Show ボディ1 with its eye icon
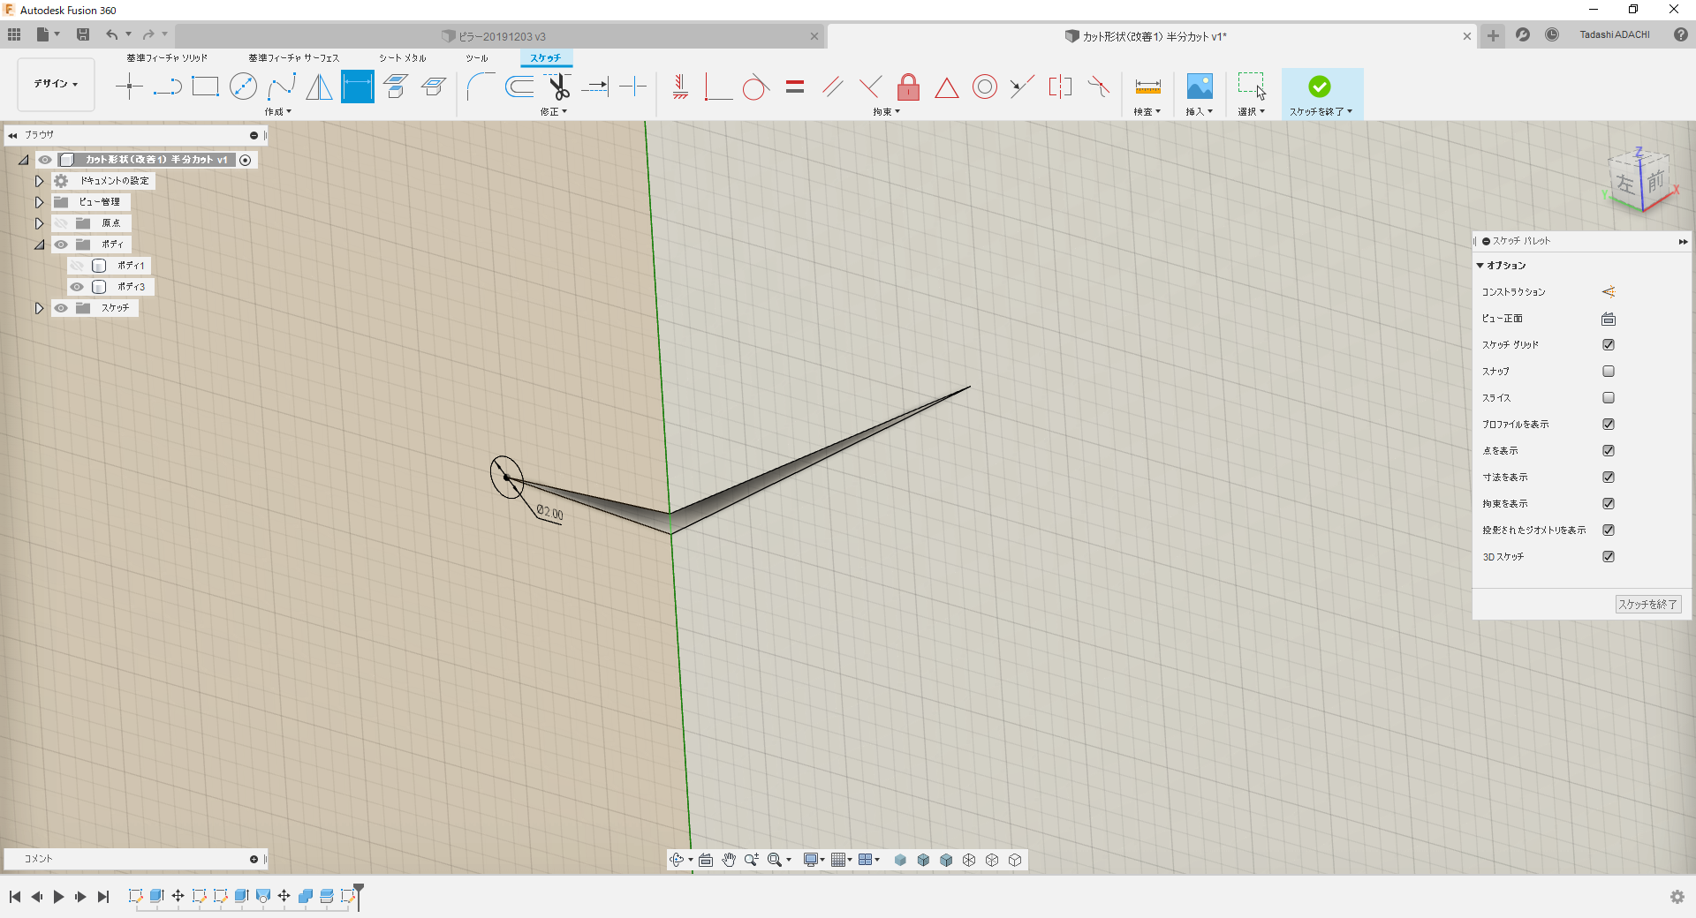 coord(77,266)
